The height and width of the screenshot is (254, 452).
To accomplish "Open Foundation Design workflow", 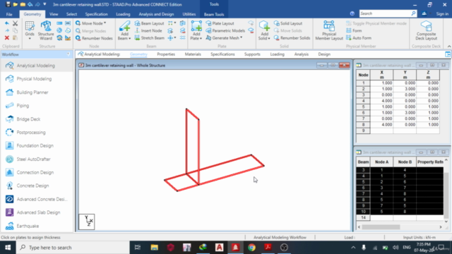I will (35, 146).
